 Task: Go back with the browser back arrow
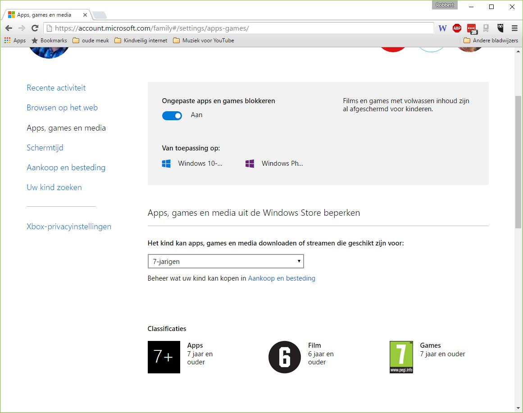point(9,28)
